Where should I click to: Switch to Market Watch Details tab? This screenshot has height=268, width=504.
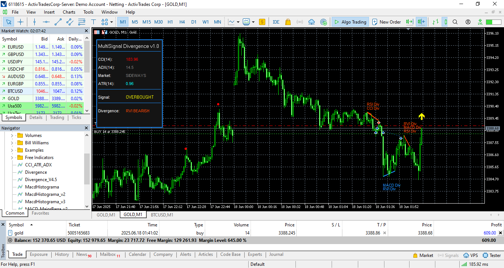[x=36, y=117]
